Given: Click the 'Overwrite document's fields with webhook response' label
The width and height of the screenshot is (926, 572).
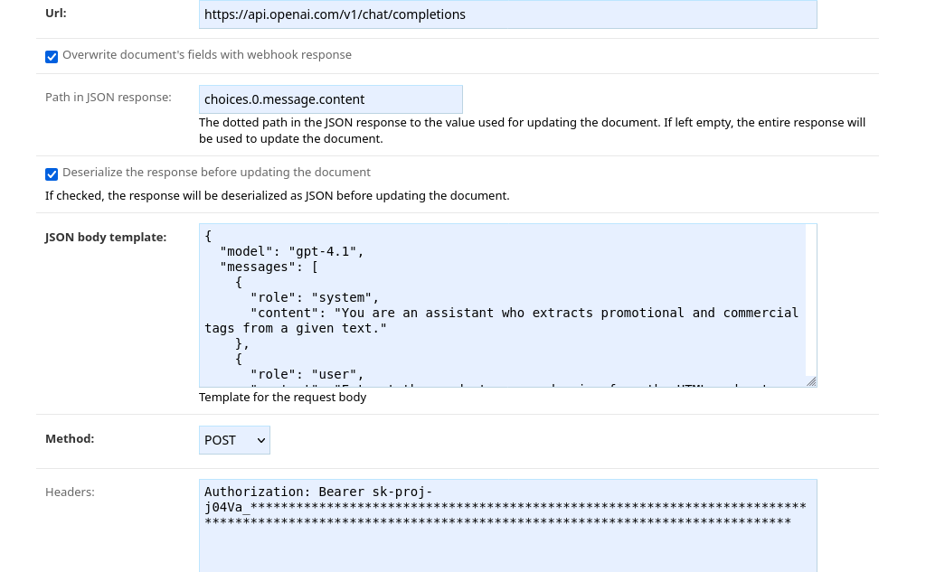Looking at the screenshot, I should coord(207,55).
